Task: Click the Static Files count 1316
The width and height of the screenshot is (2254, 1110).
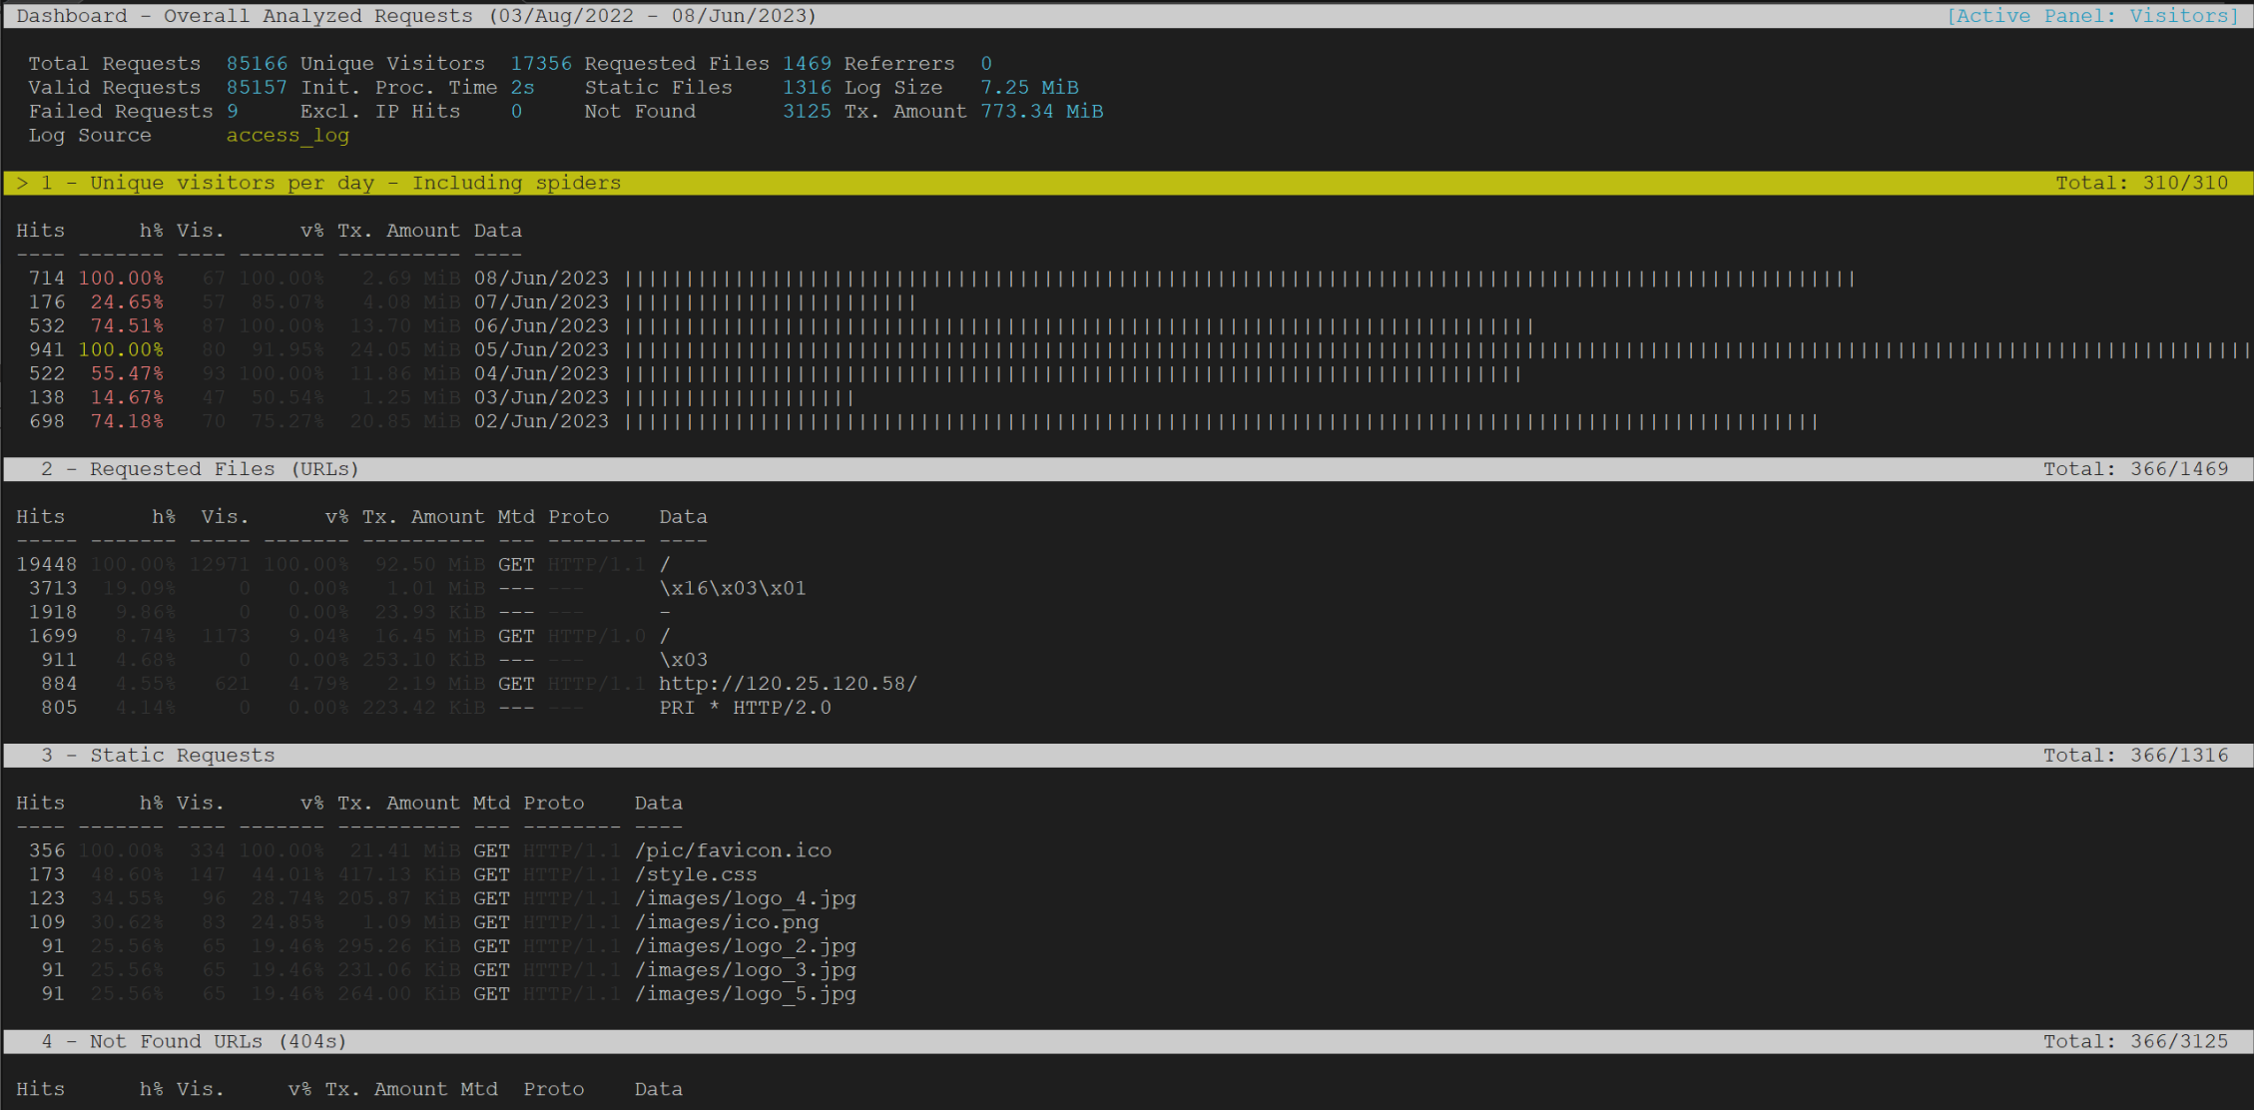Action: pos(807,88)
